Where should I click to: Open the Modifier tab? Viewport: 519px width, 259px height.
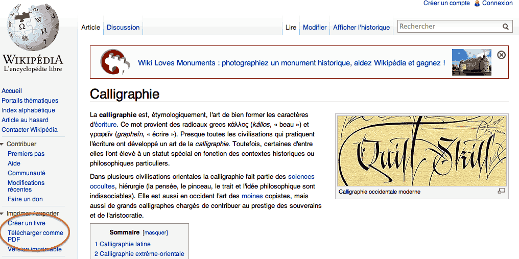[315, 28]
